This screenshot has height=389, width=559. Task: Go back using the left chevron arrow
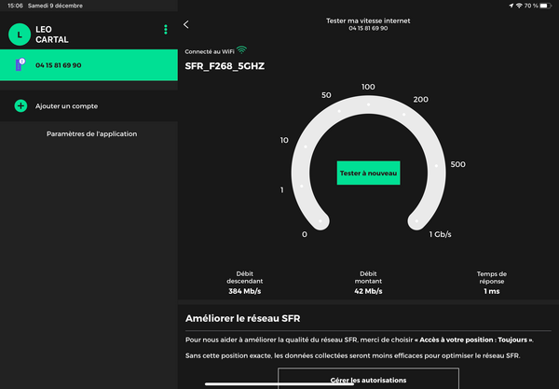click(186, 24)
